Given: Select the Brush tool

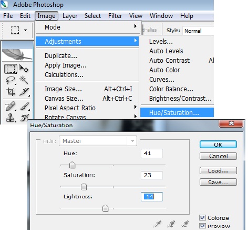Looking at the screenshot, I should 25,107.
